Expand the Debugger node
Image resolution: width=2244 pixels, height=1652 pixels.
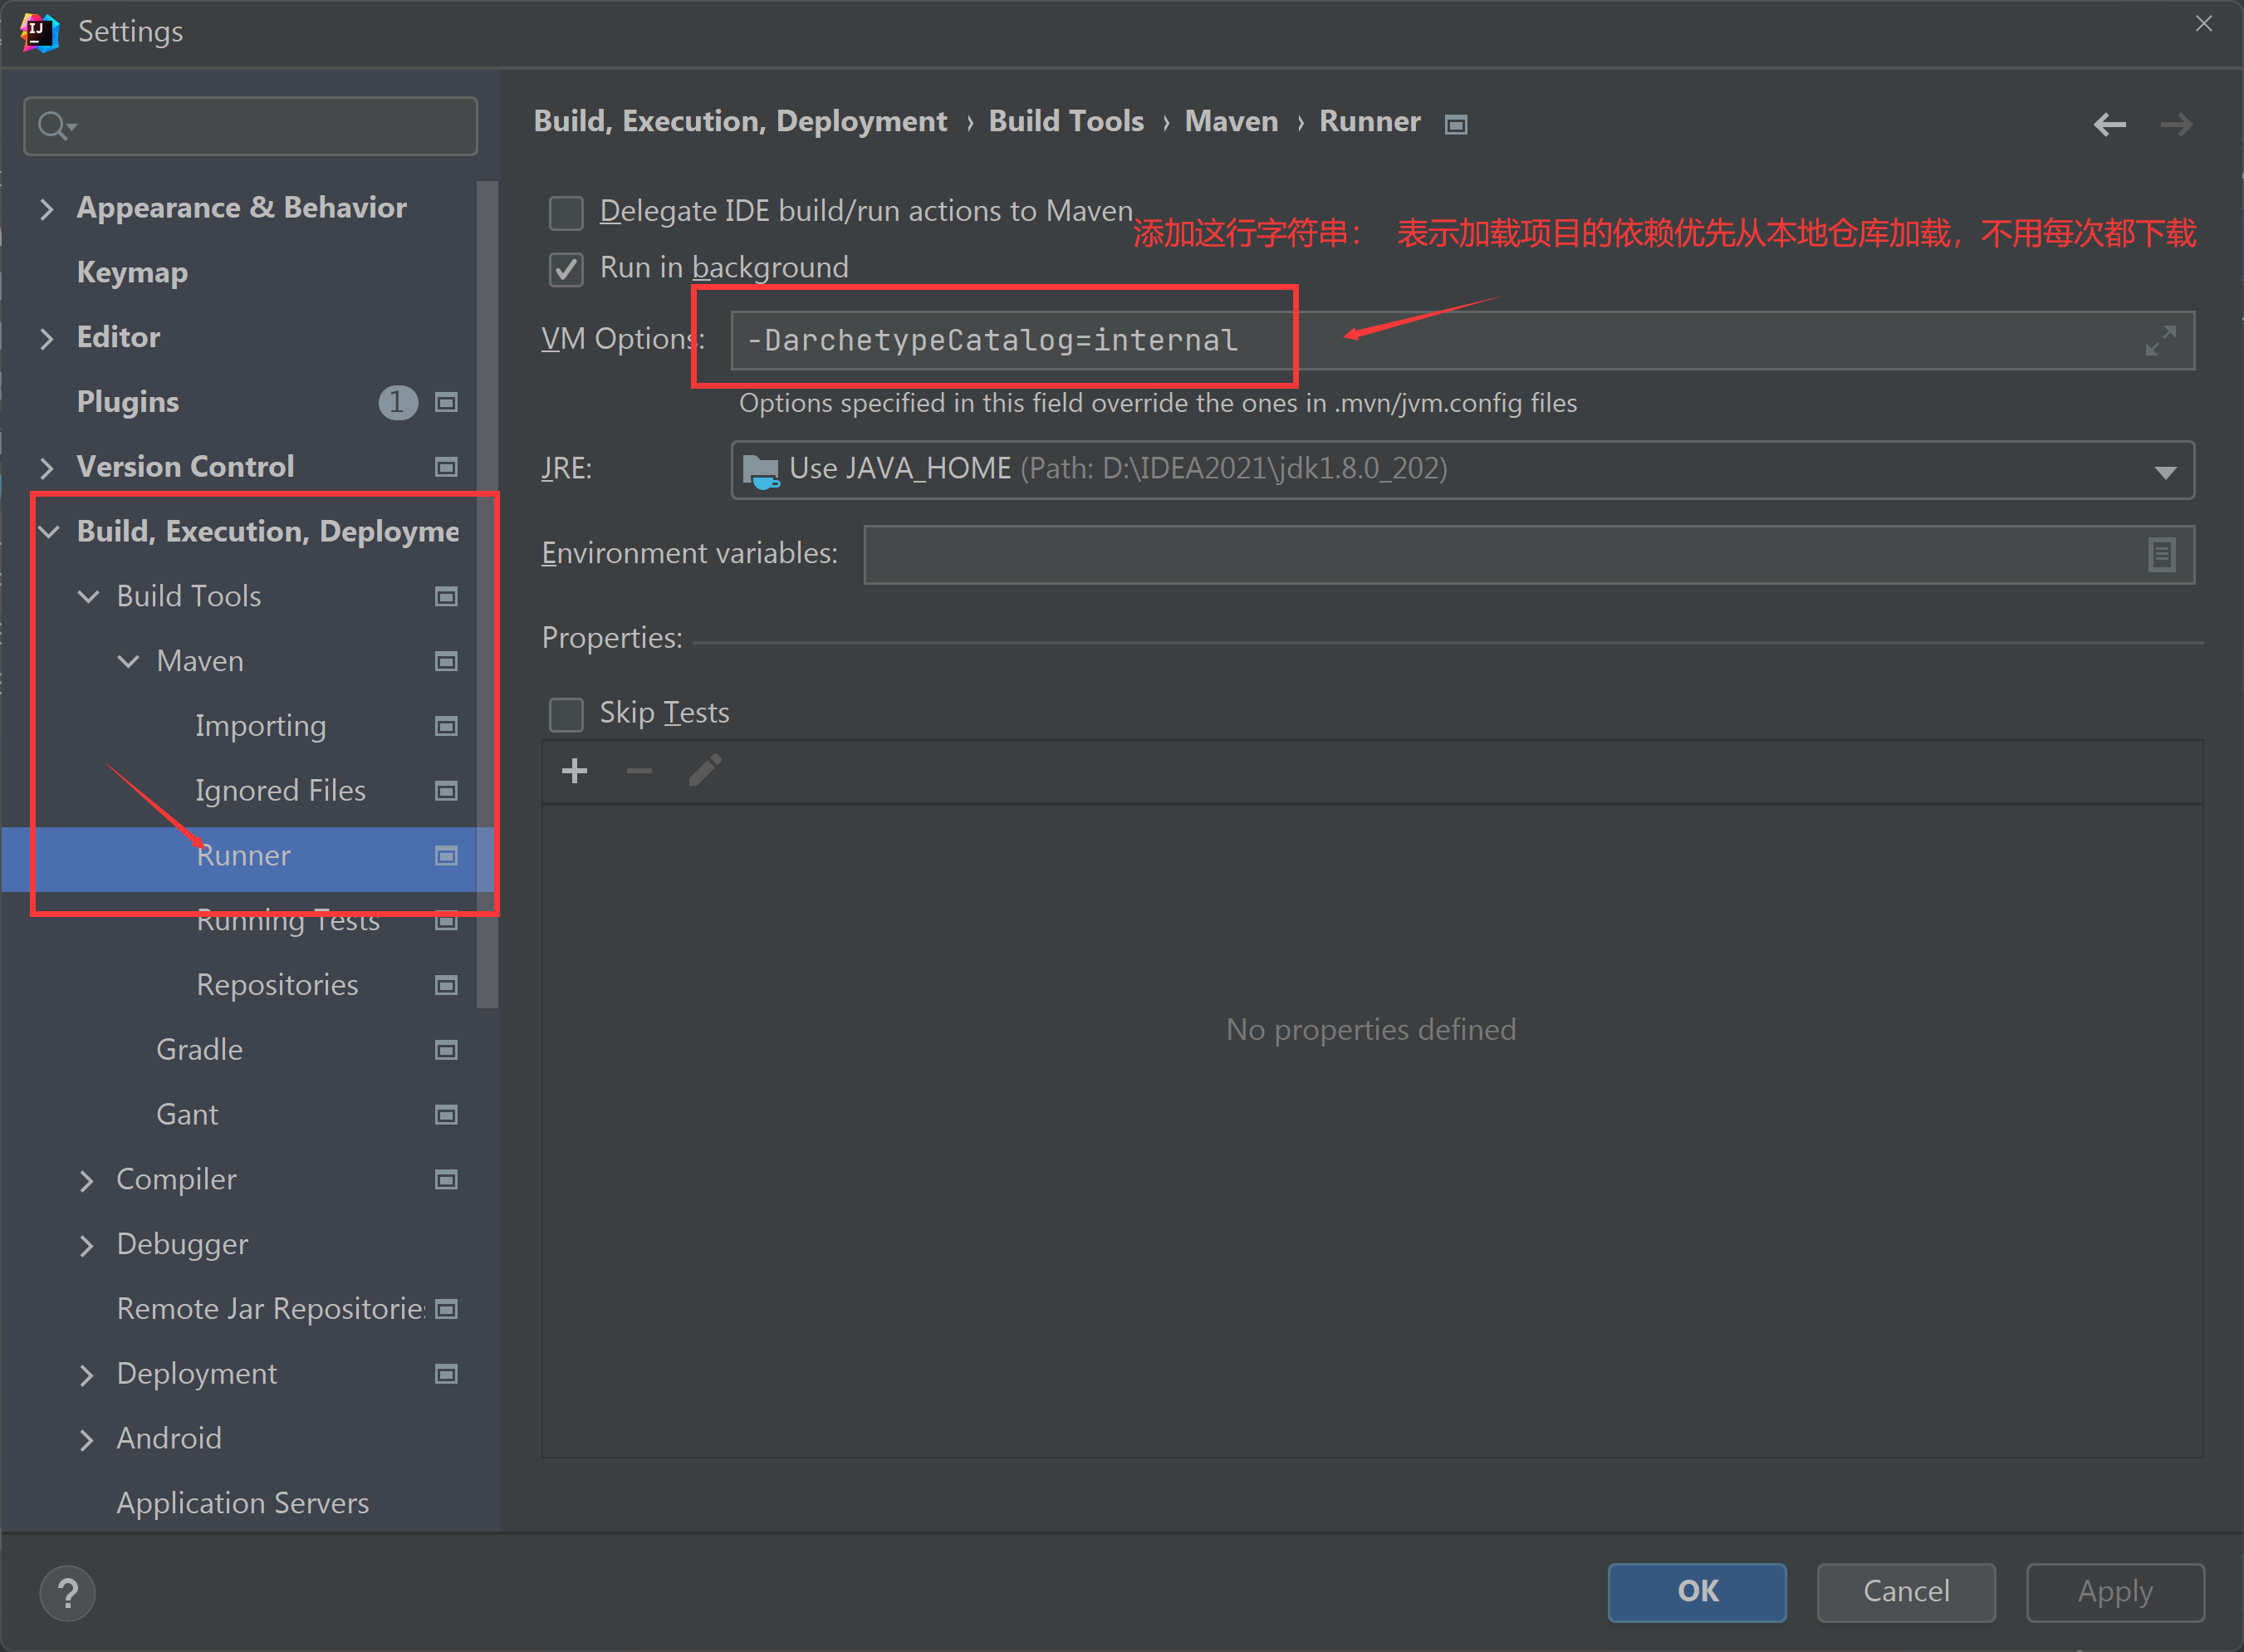tap(86, 1245)
